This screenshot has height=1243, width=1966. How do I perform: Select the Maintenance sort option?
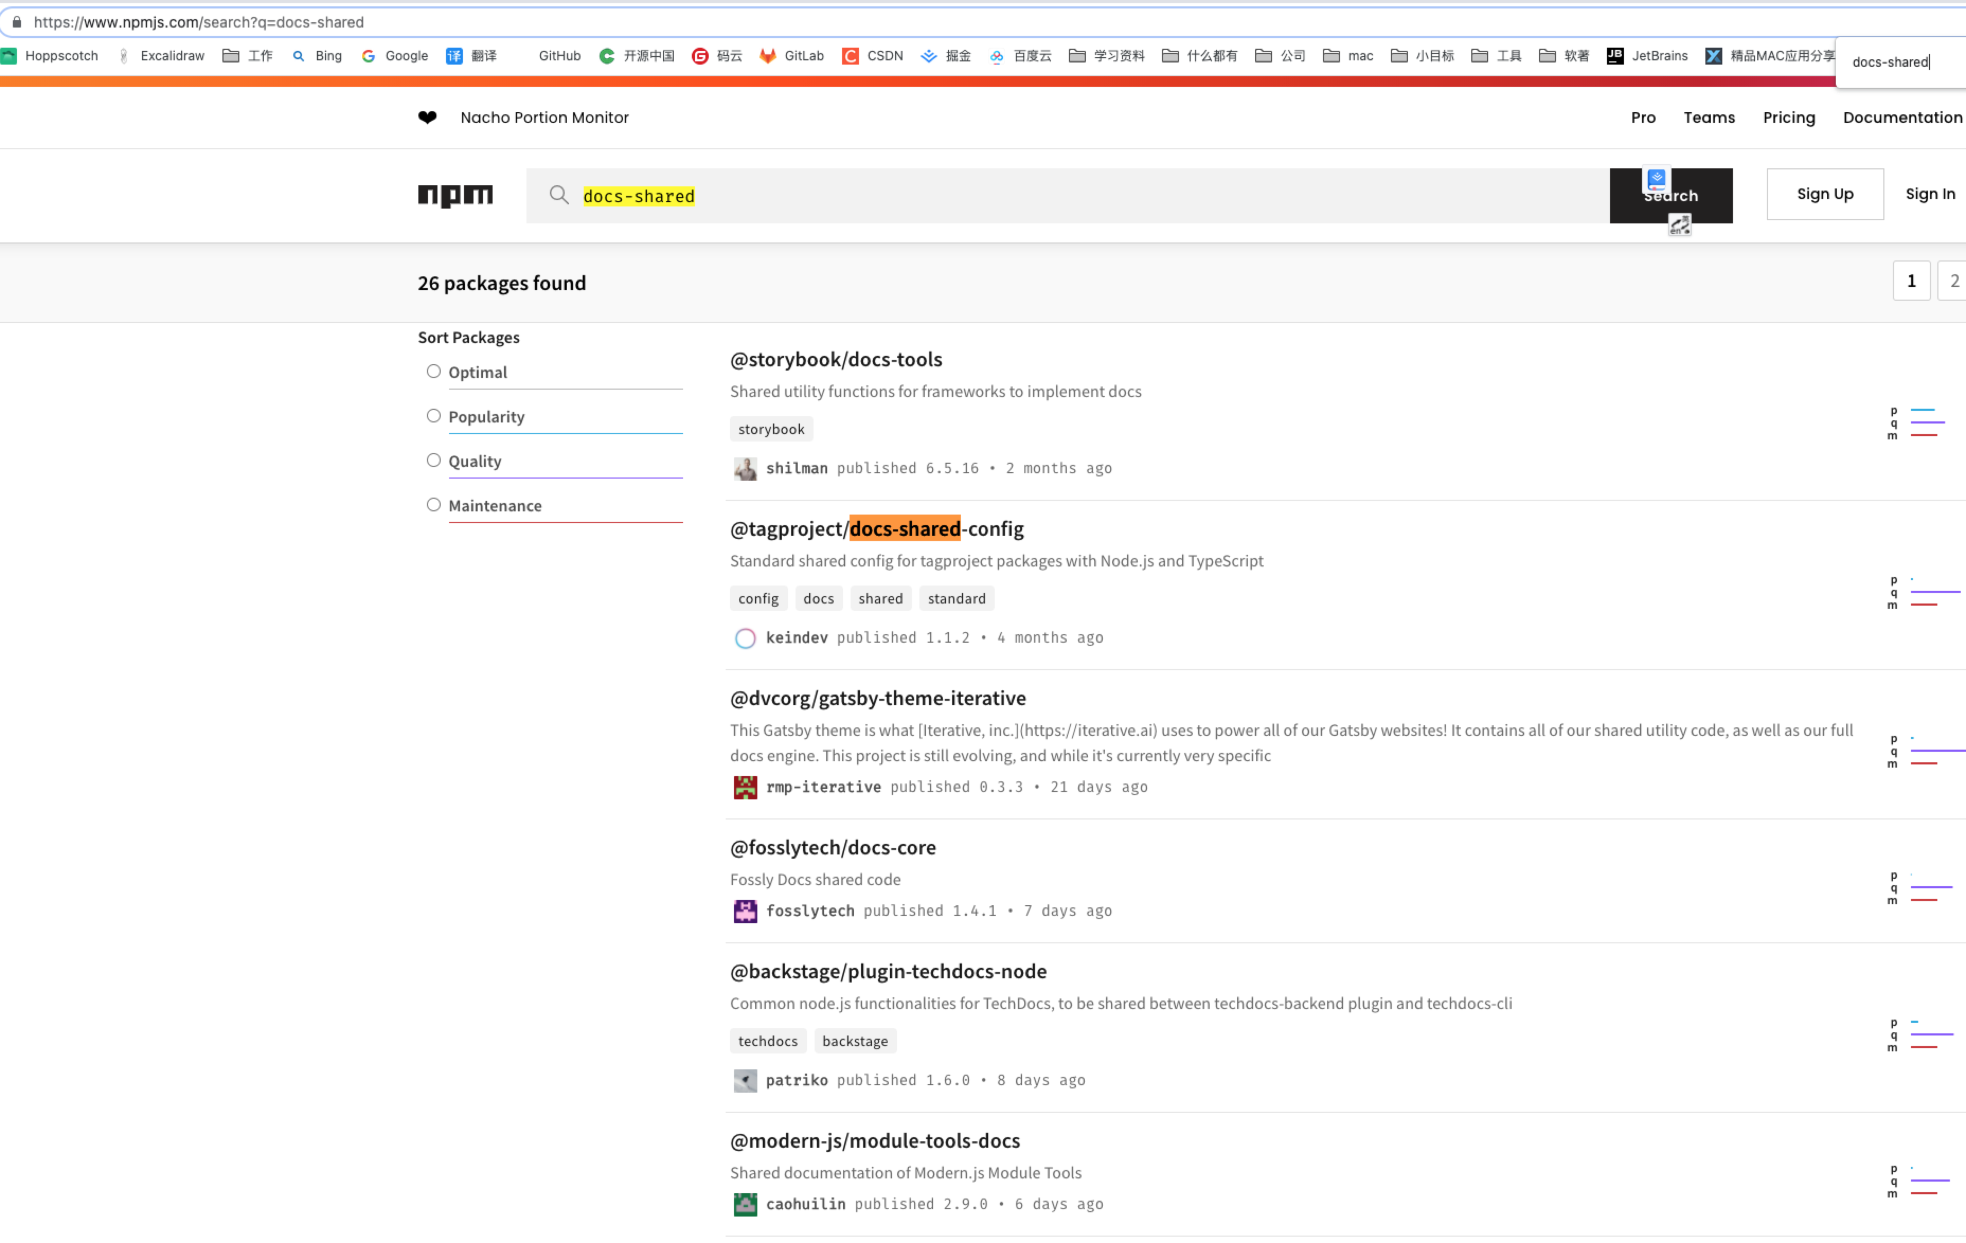tap(434, 505)
